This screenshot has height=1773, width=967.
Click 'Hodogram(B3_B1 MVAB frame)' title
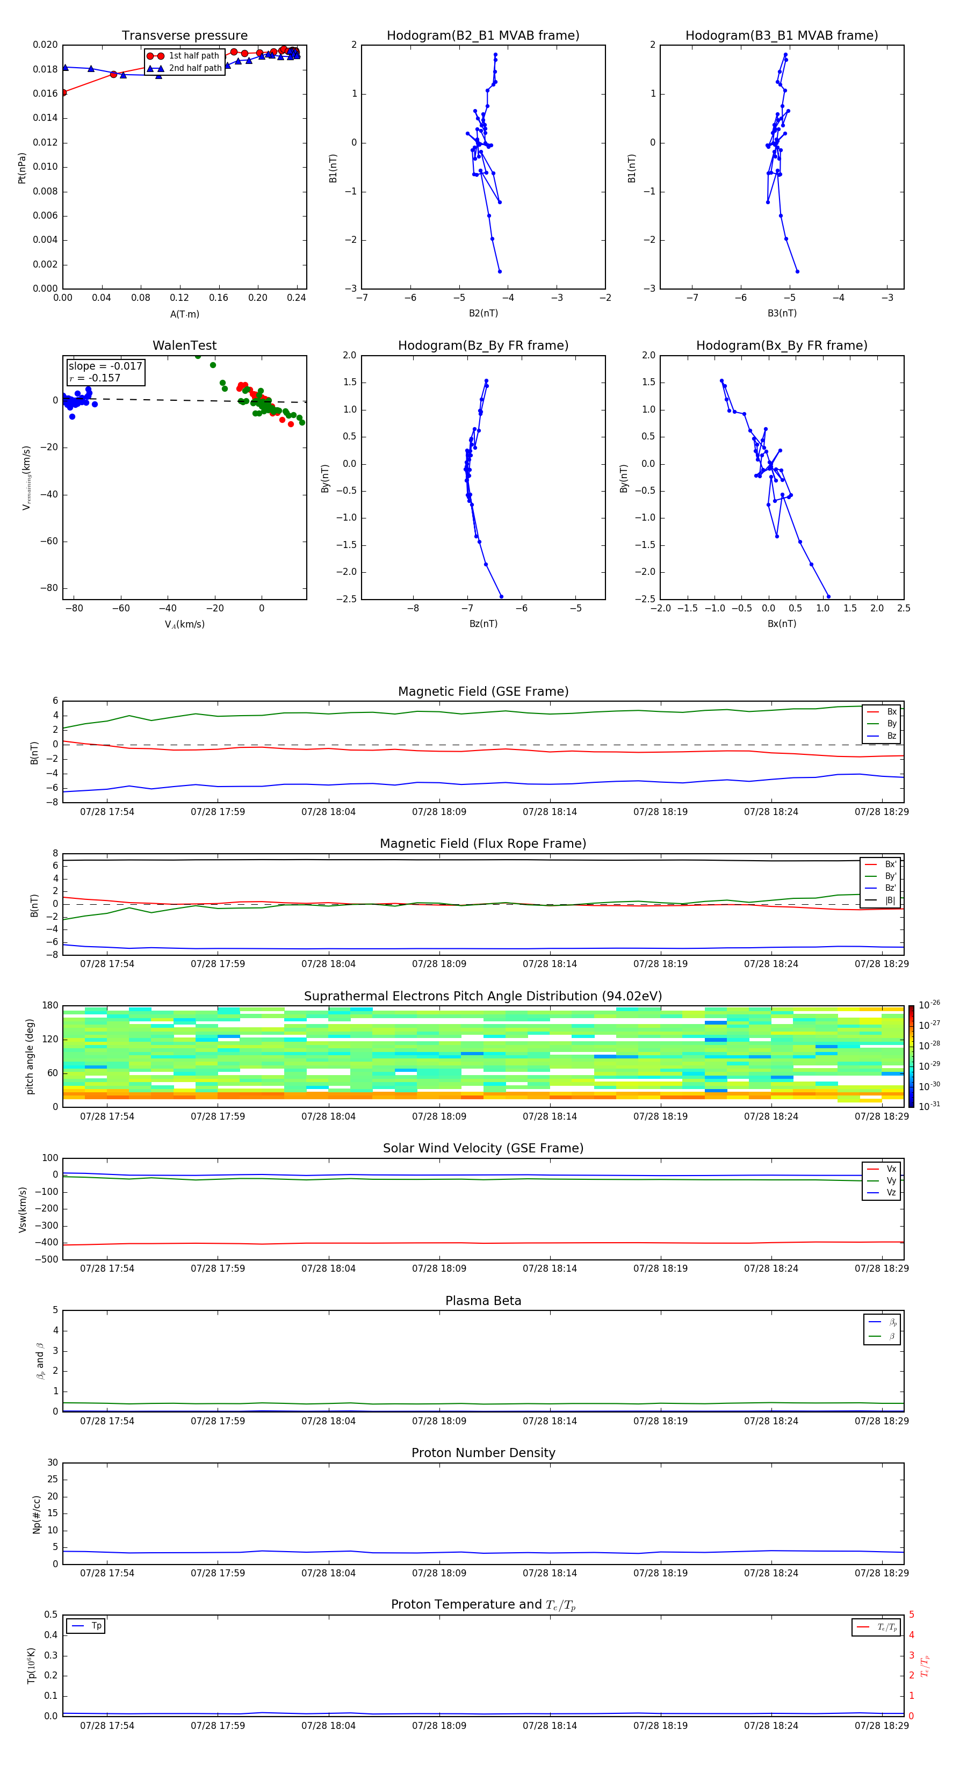782,36
